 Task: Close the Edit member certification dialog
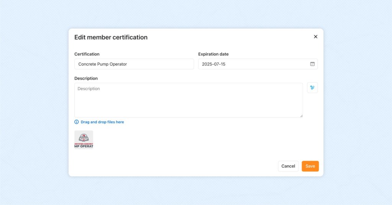pos(315,37)
